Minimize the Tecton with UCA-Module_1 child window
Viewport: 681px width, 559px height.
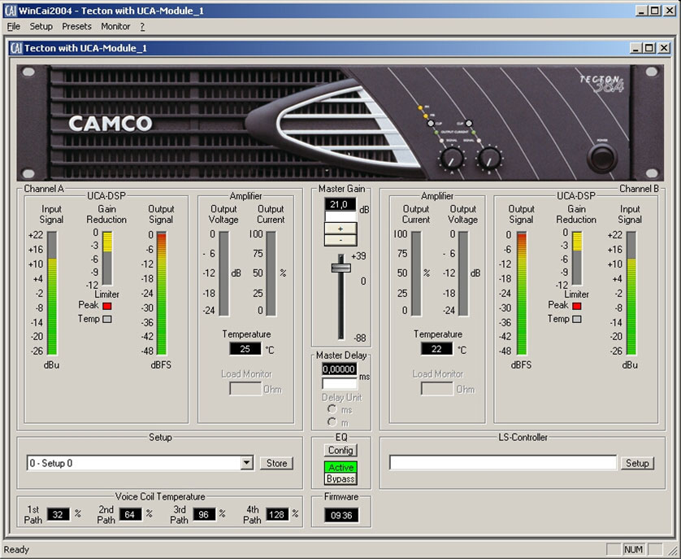click(x=635, y=48)
